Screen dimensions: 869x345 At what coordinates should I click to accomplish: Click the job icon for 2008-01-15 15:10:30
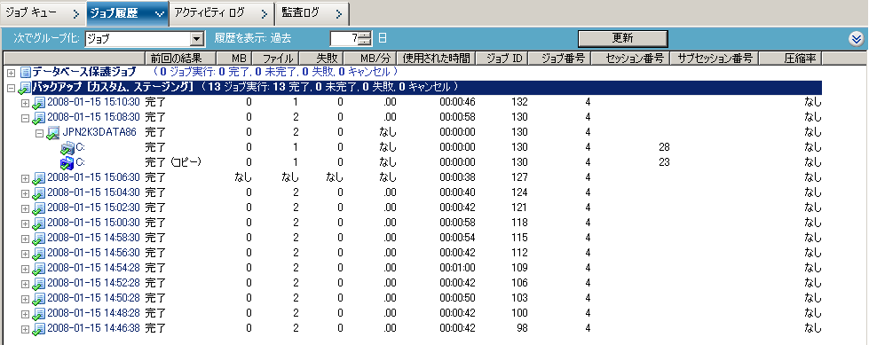click(39, 103)
